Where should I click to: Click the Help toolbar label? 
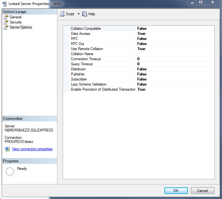(92, 14)
